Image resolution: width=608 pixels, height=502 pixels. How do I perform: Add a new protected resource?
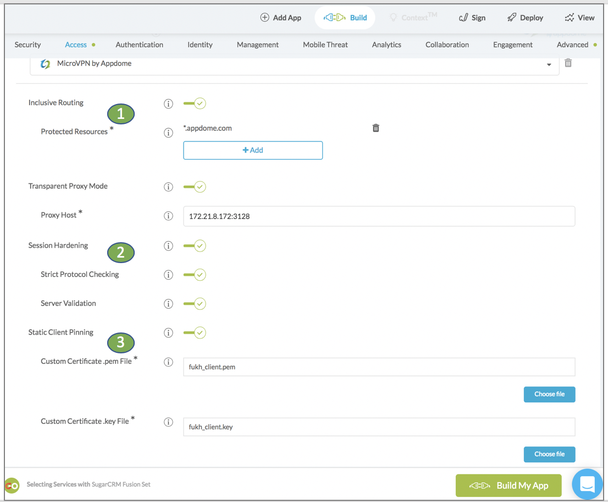[253, 150]
